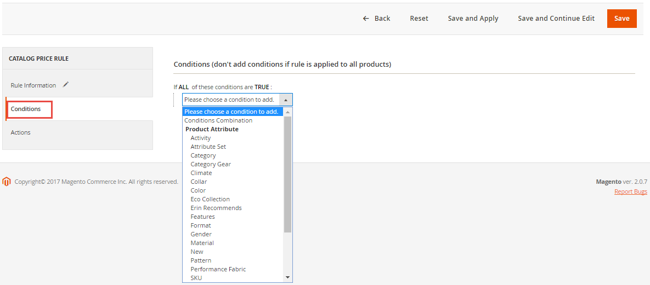Open the Conditions tab
The image size is (650, 285).
pos(26,109)
